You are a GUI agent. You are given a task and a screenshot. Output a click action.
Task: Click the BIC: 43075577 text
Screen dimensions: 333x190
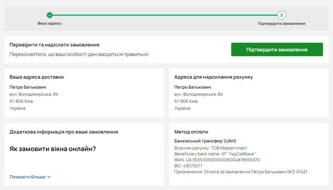pyautogui.click(x=188, y=166)
